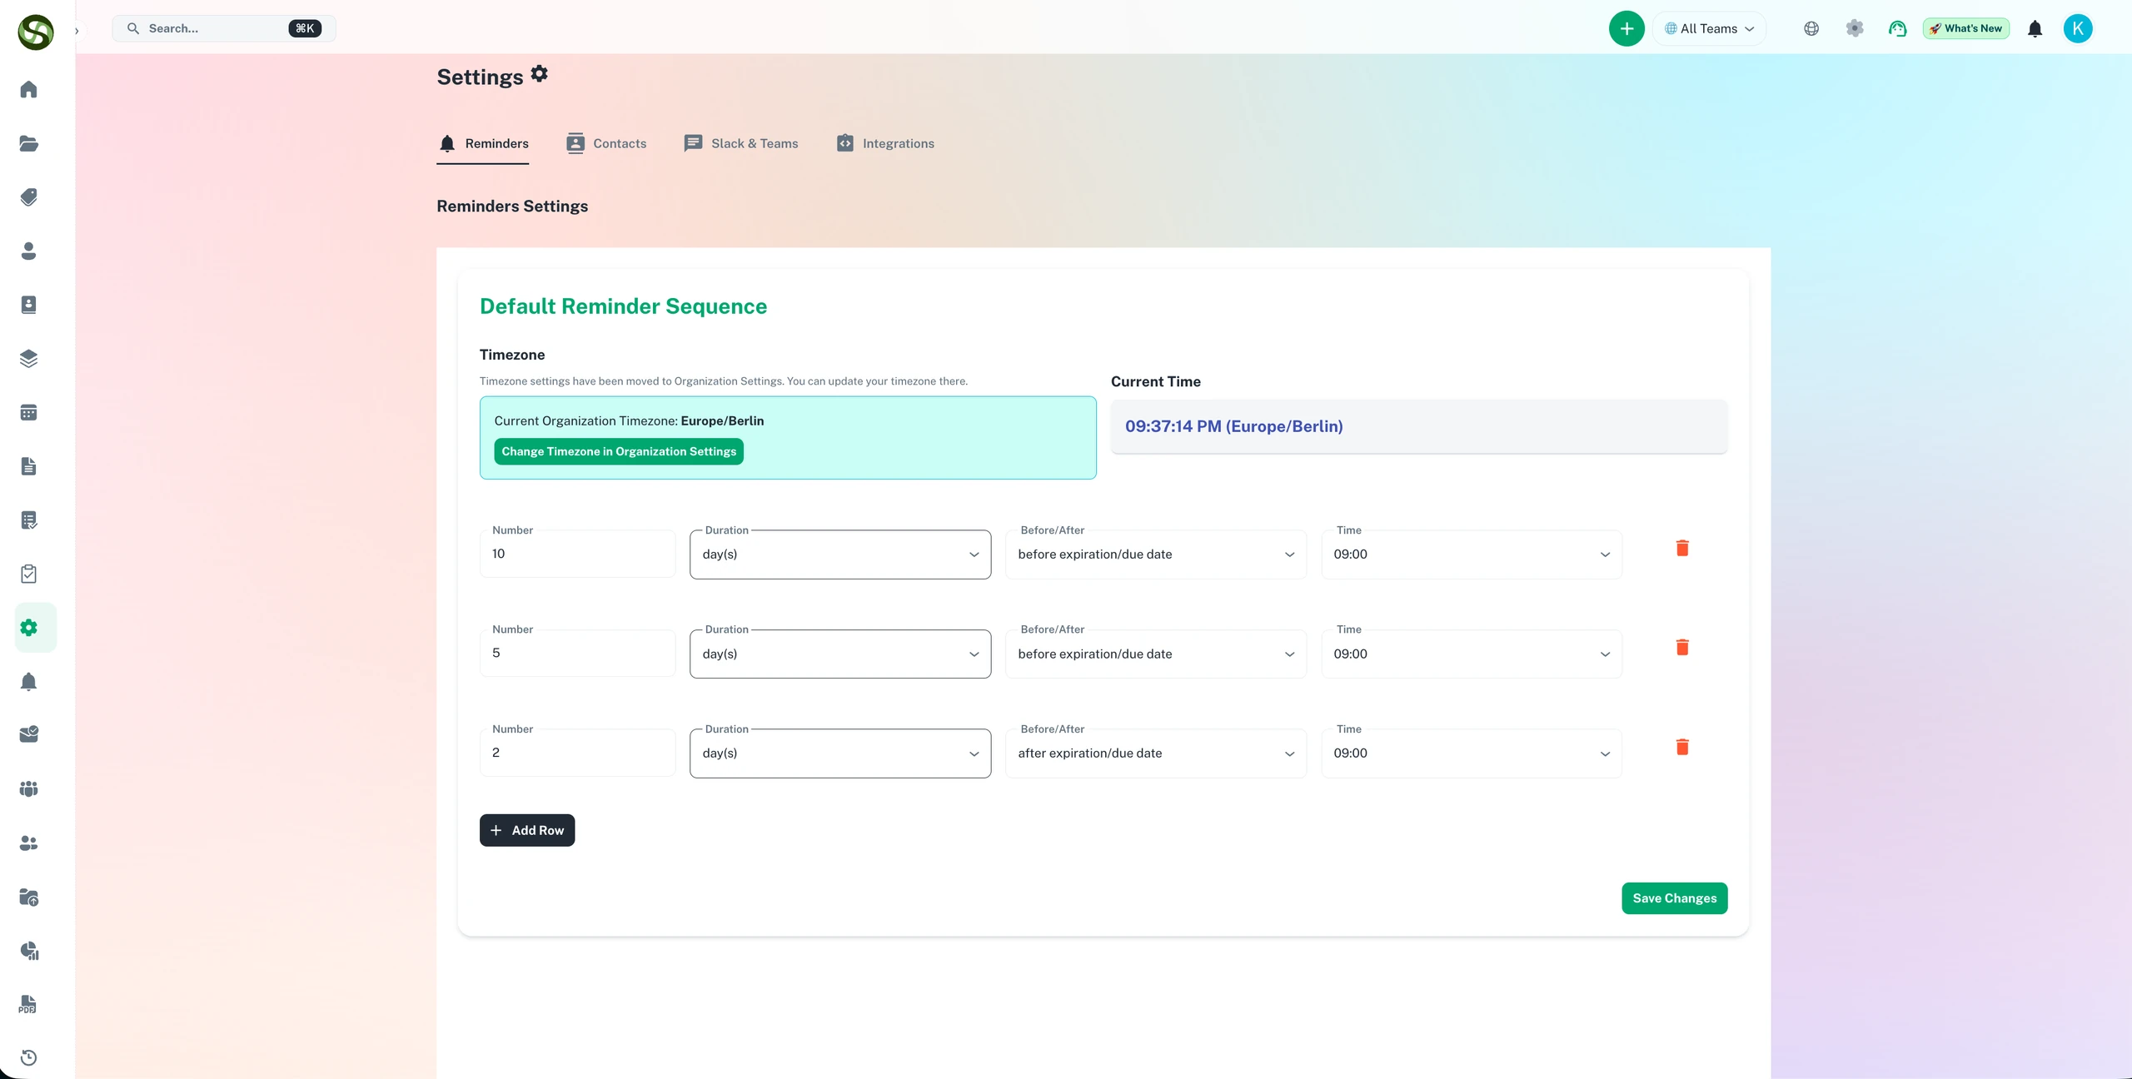The width and height of the screenshot is (2132, 1079).
Task: Click the Save Changes button
Action: (1674, 898)
